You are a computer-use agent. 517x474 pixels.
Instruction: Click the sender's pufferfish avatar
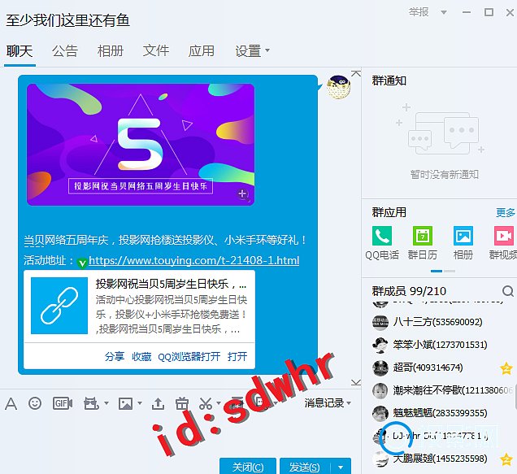[339, 87]
